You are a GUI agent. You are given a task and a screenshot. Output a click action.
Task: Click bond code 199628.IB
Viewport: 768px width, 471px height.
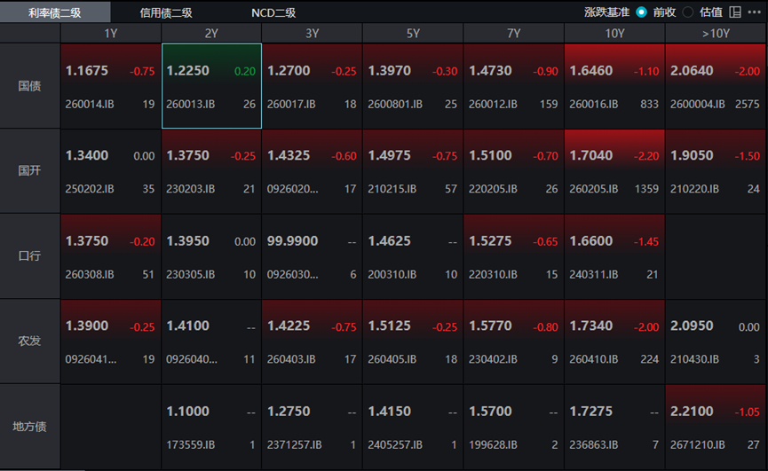[494, 444]
